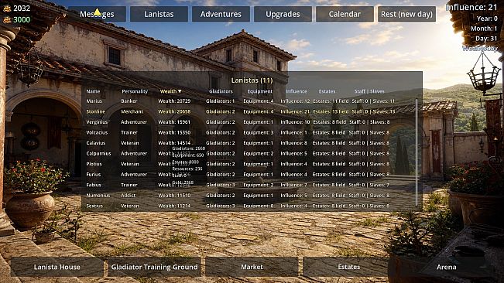Click Gladiators: 1 in Marius row
The image size is (504, 283).
pos(221,101)
